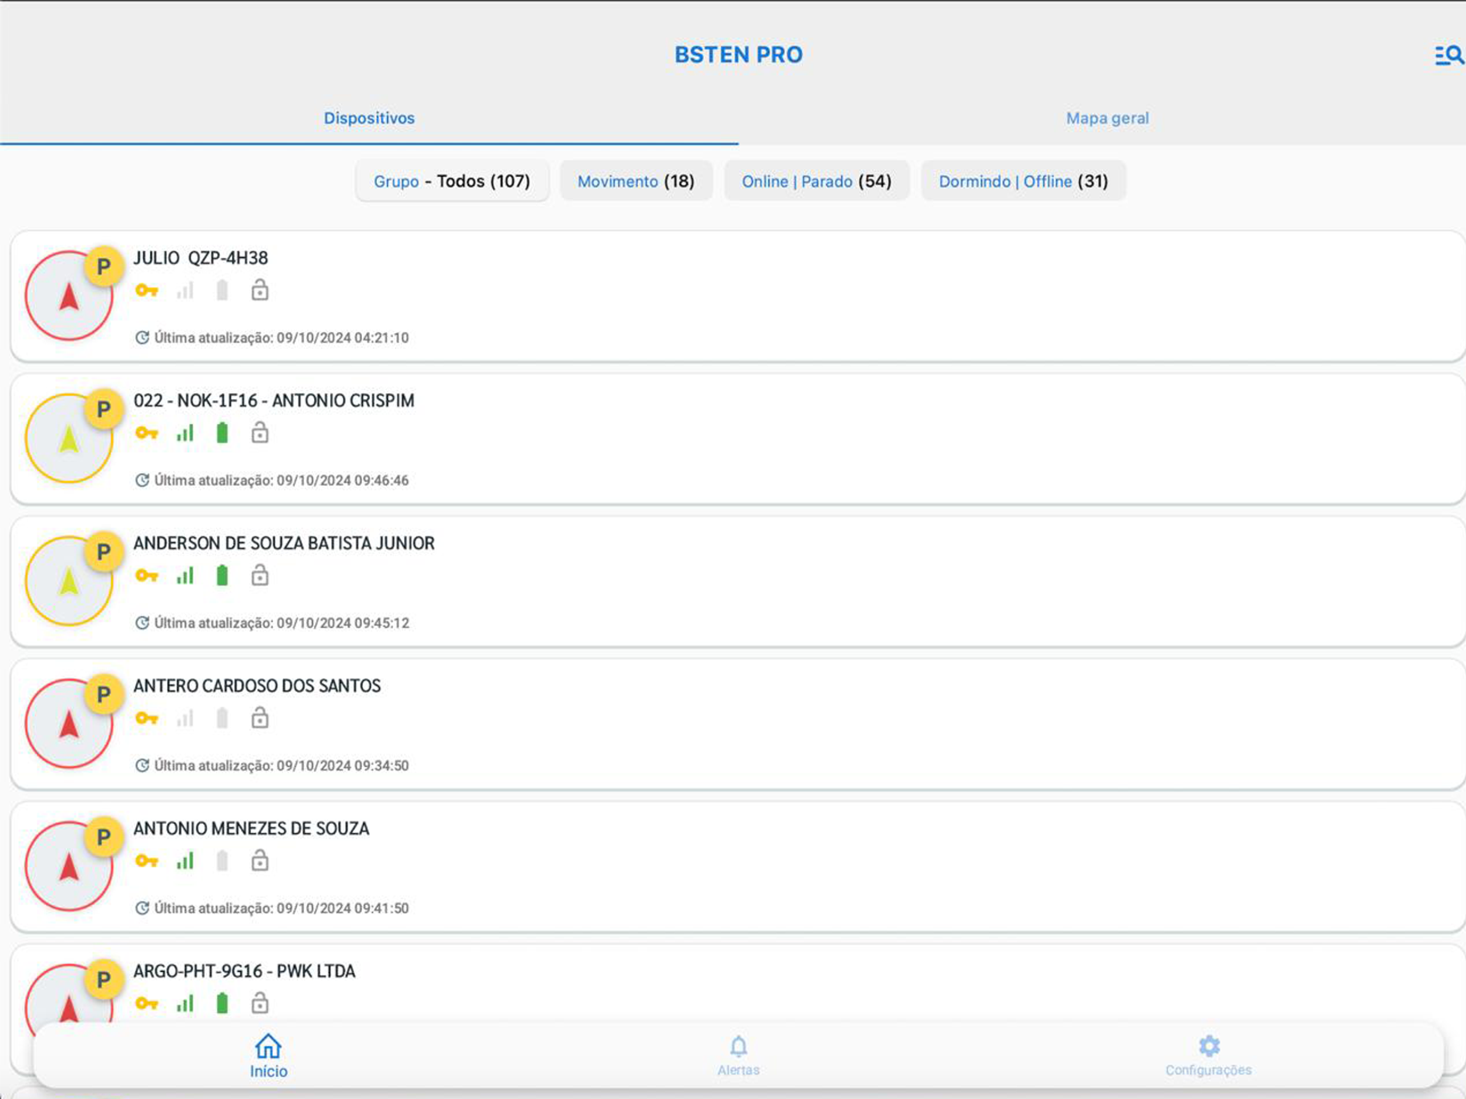The width and height of the screenshot is (1466, 1099).
Task: Open device ANTONIO MENEZES DE SOUZA
Action: click(738, 866)
